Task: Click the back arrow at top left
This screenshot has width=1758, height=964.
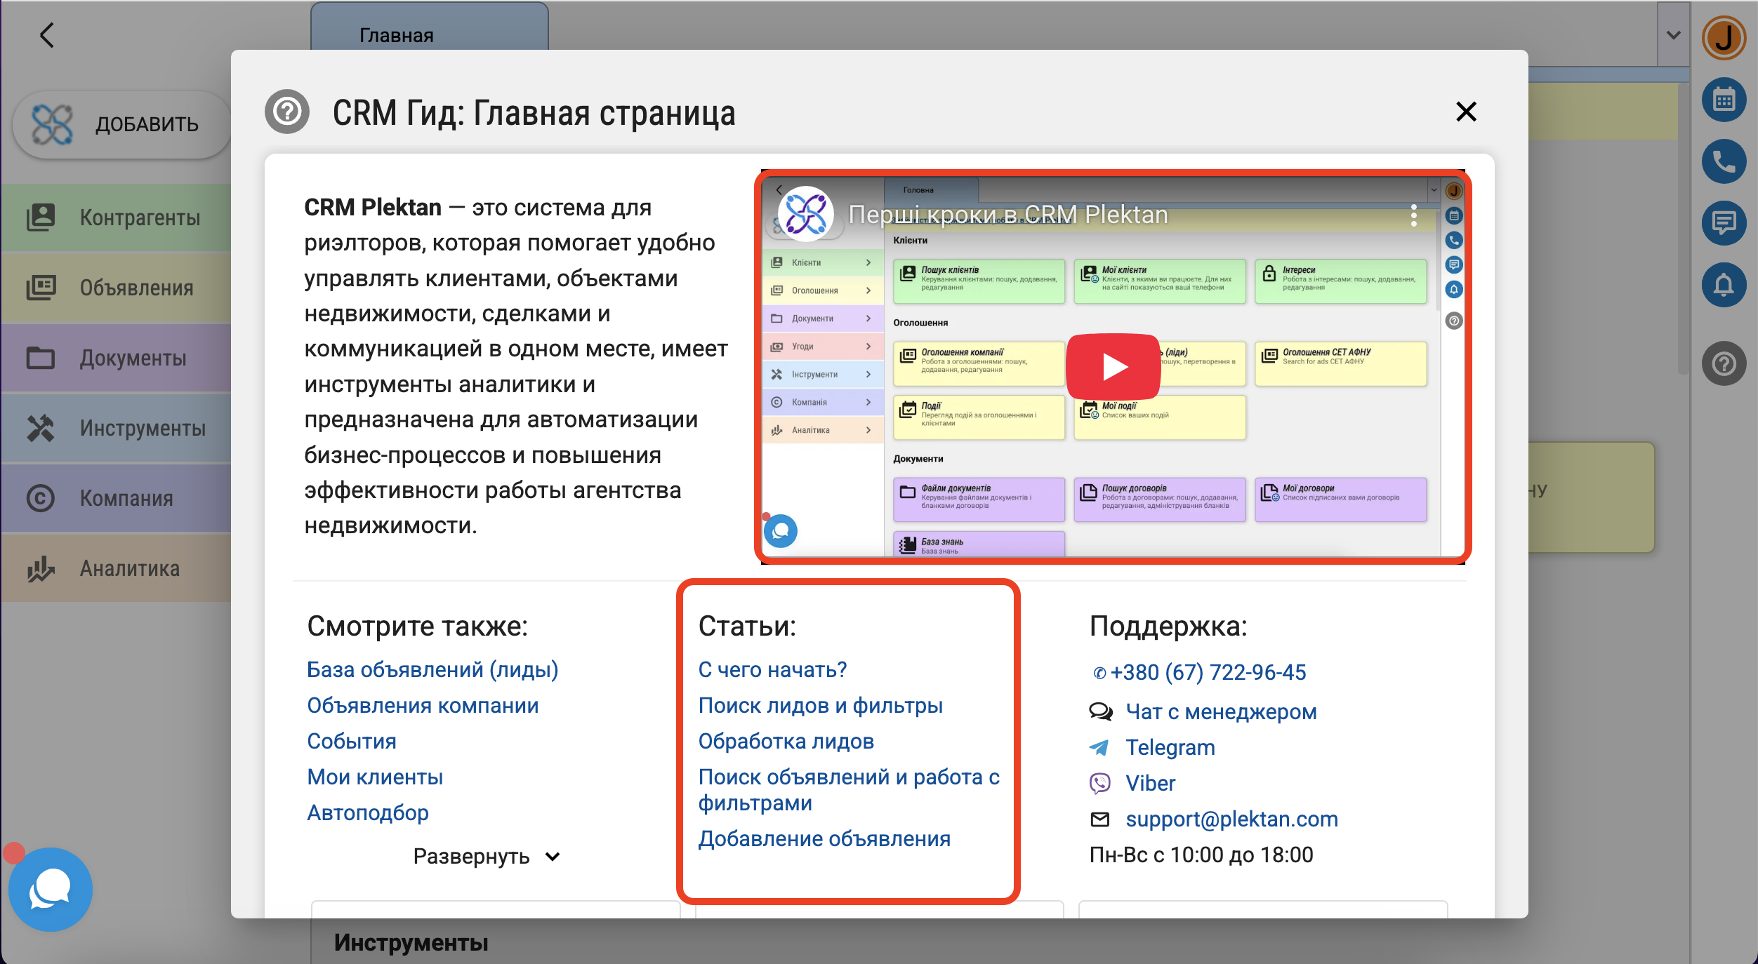Action: [x=46, y=35]
